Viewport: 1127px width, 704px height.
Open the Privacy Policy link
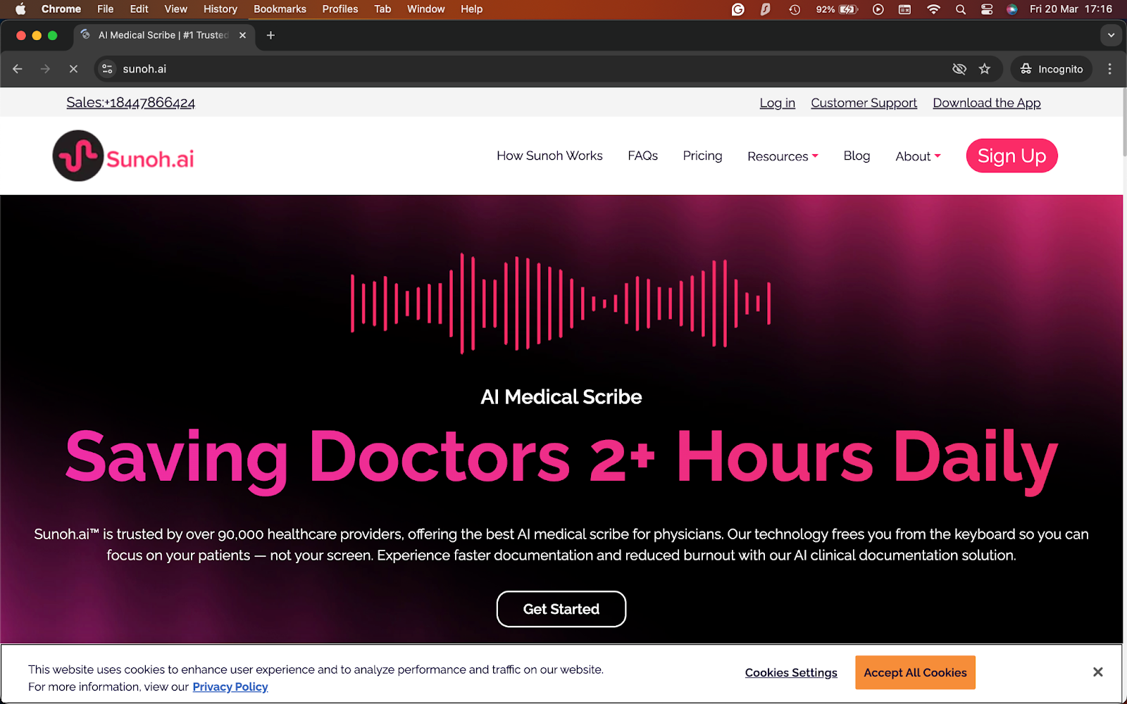point(230,687)
